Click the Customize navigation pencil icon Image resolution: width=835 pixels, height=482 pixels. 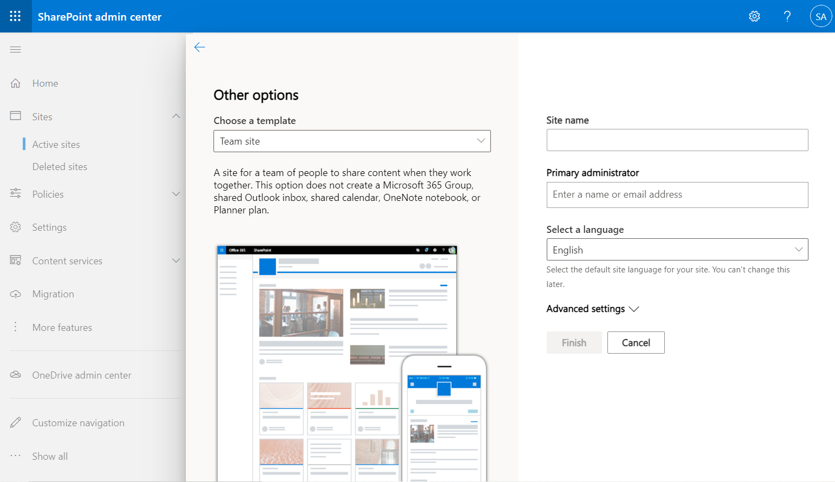click(x=16, y=422)
